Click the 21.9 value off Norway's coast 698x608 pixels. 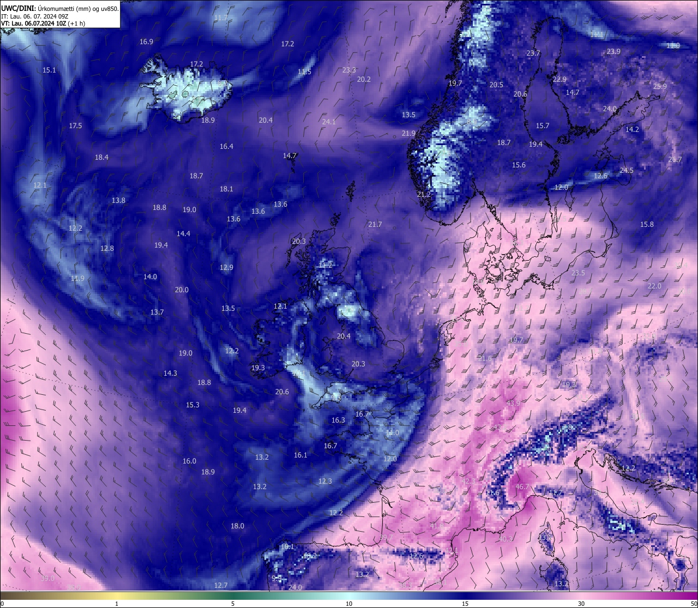tap(408, 133)
